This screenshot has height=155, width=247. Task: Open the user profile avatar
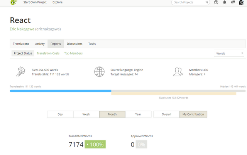click(x=241, y=2)
